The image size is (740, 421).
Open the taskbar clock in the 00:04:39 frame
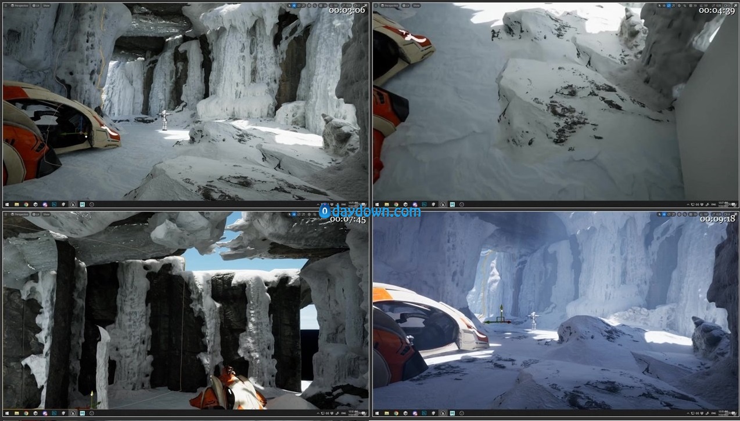[x=724, y=204]
